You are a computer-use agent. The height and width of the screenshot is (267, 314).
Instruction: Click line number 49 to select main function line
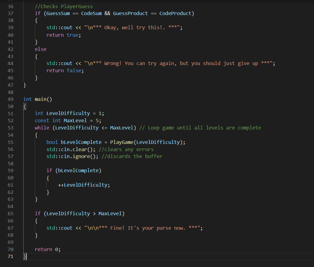click(x=10, y=99)
